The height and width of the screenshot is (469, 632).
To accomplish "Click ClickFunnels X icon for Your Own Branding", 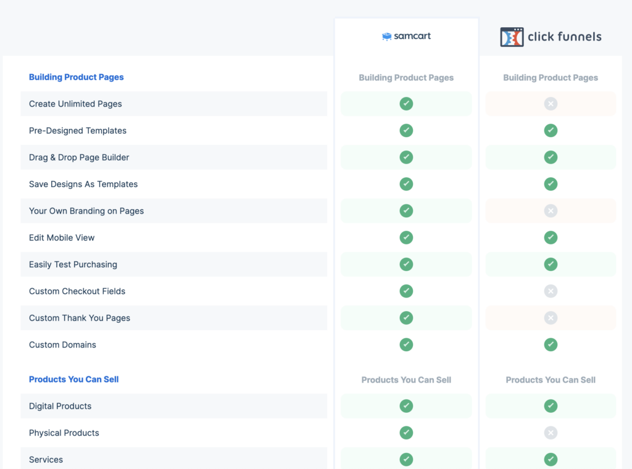I will pos(551,210).
